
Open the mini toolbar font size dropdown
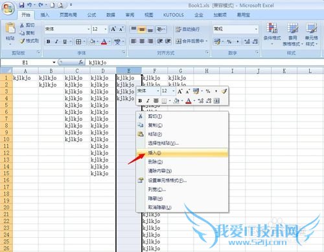coord(173,91)
